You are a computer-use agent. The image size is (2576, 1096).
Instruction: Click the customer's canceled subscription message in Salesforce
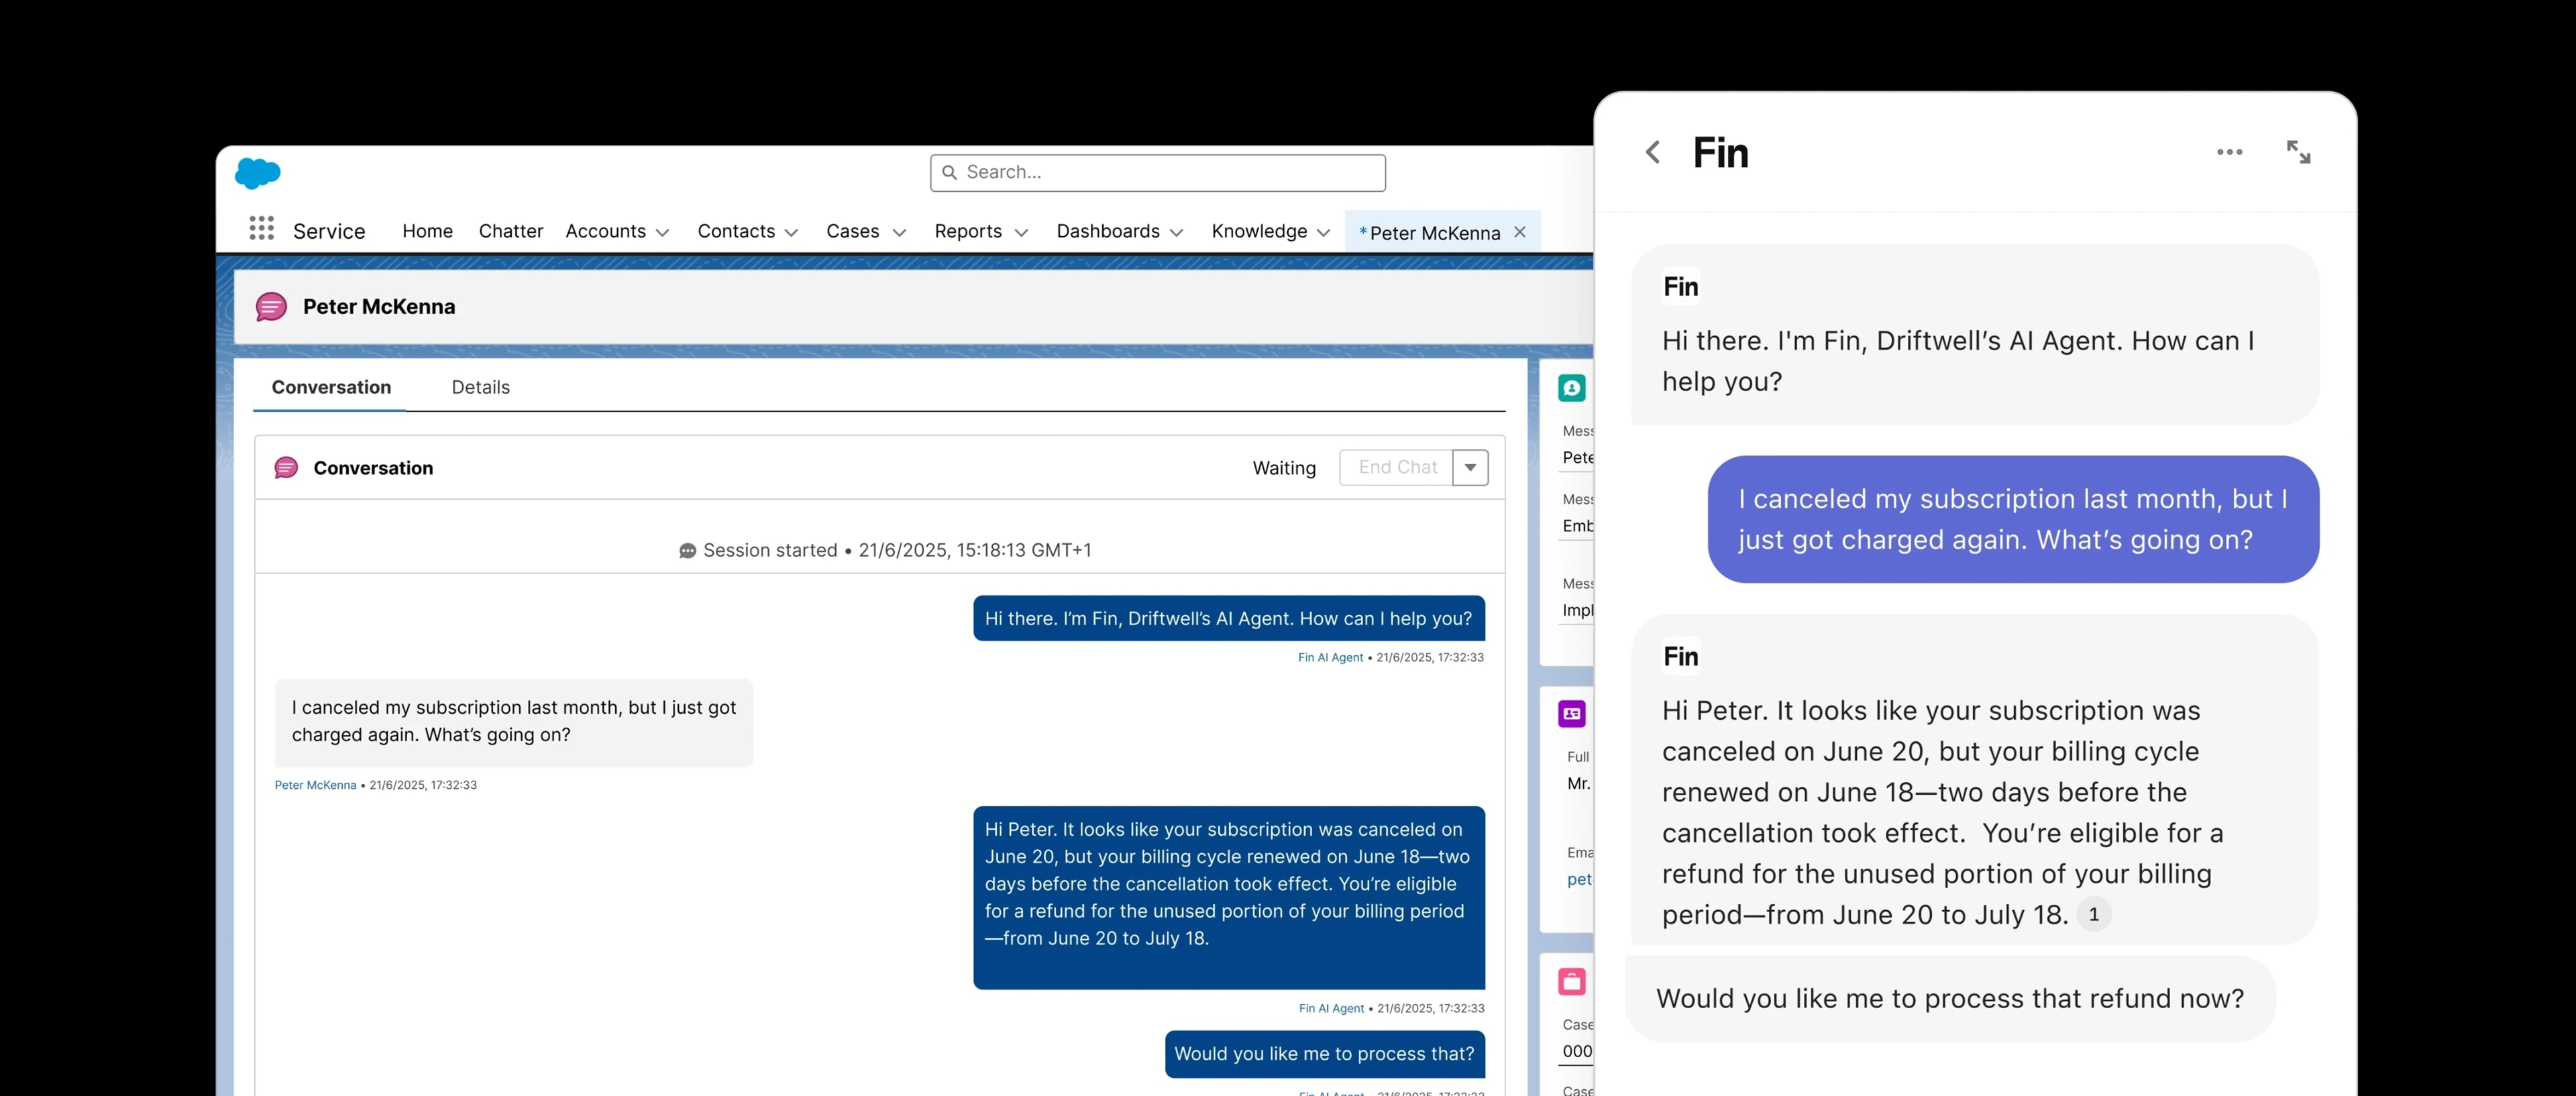pos(514,722)
